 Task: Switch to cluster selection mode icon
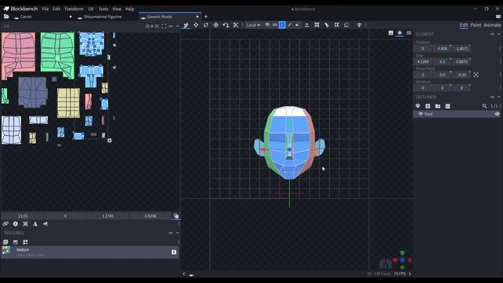pos(274,24)
